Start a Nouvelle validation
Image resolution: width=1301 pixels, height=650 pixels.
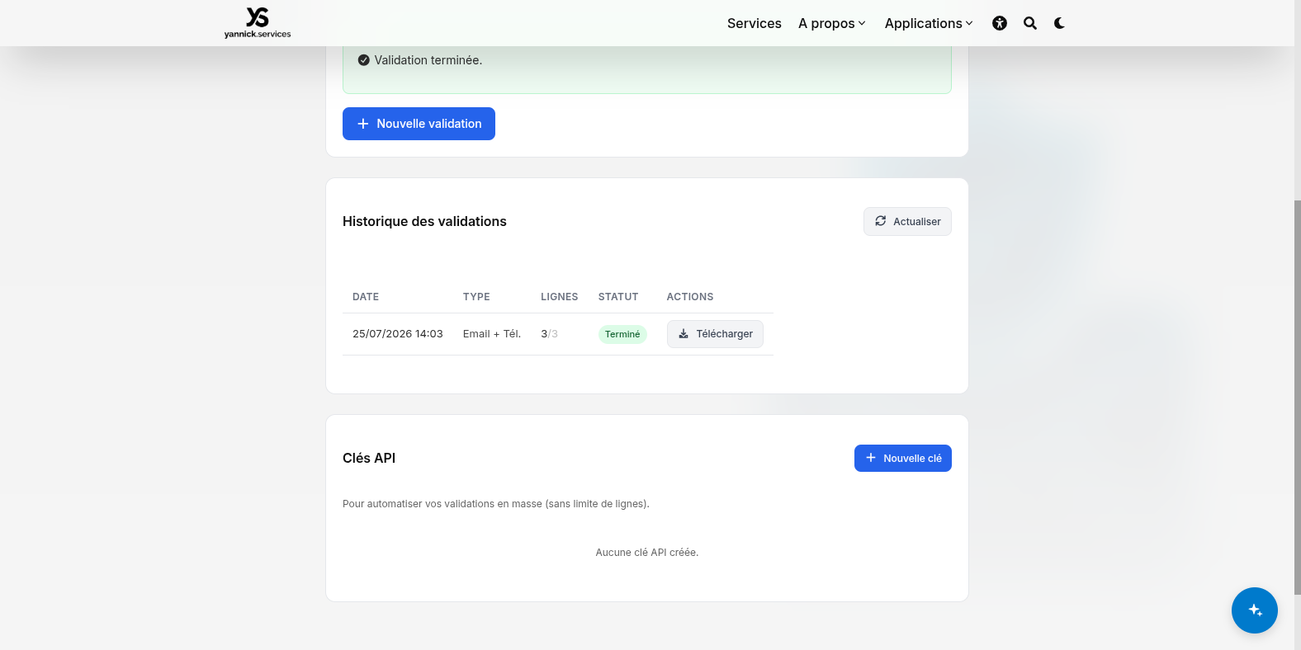419,124
